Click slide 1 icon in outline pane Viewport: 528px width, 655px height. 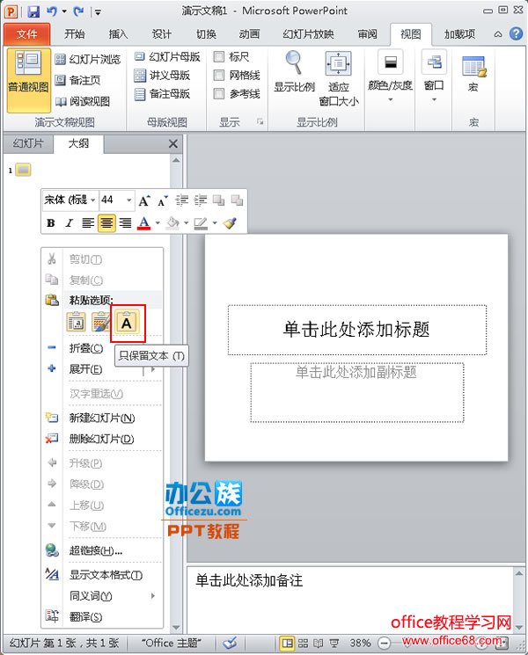tap(24, 170)
